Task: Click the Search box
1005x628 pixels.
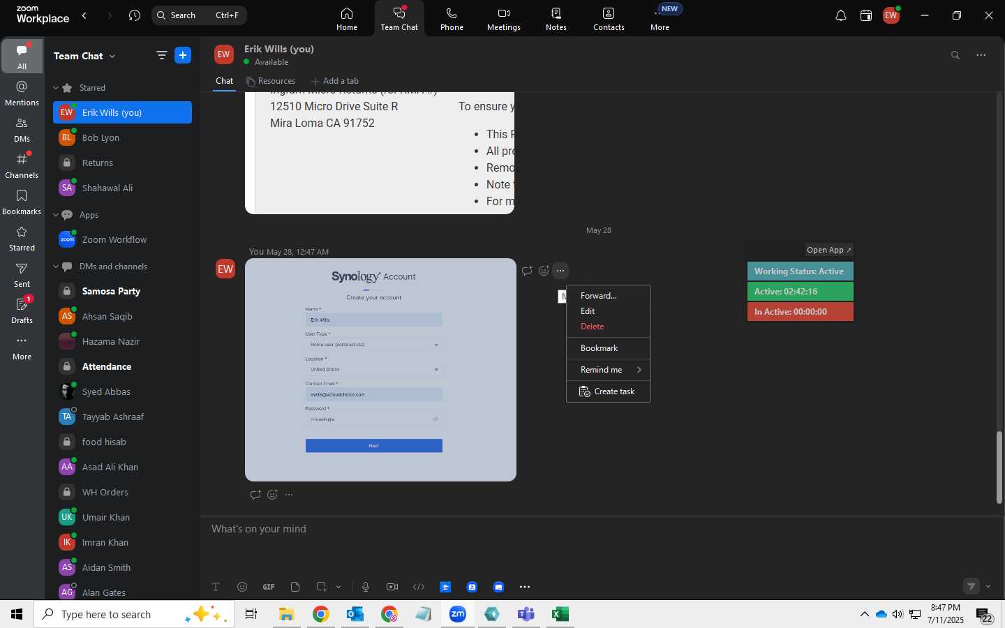Action: coord(199,15)
